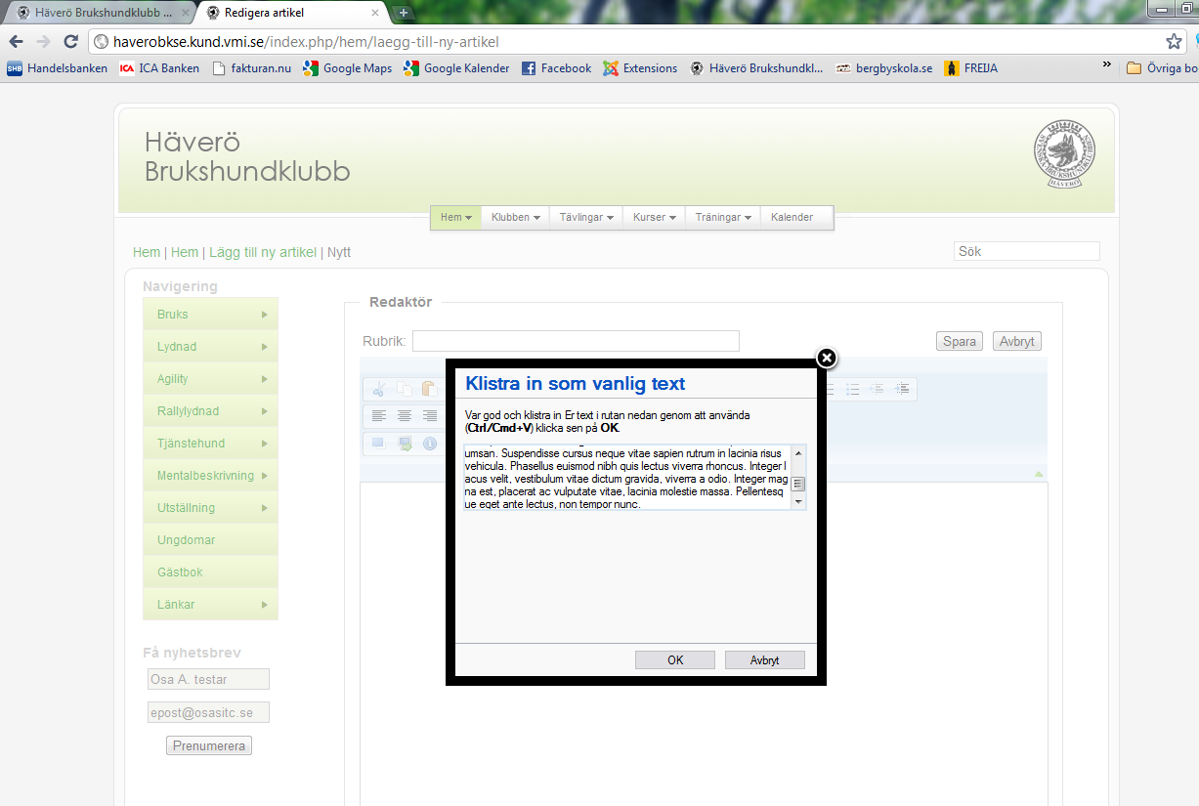Open the Ungdomar sidebar item

210,540
